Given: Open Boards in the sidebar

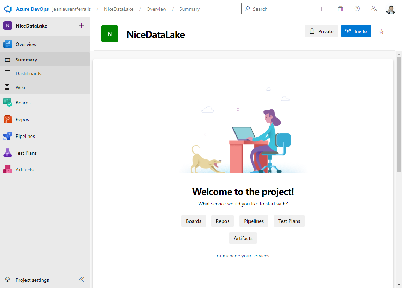Looking at the screenshot, I should coord(45,103).
